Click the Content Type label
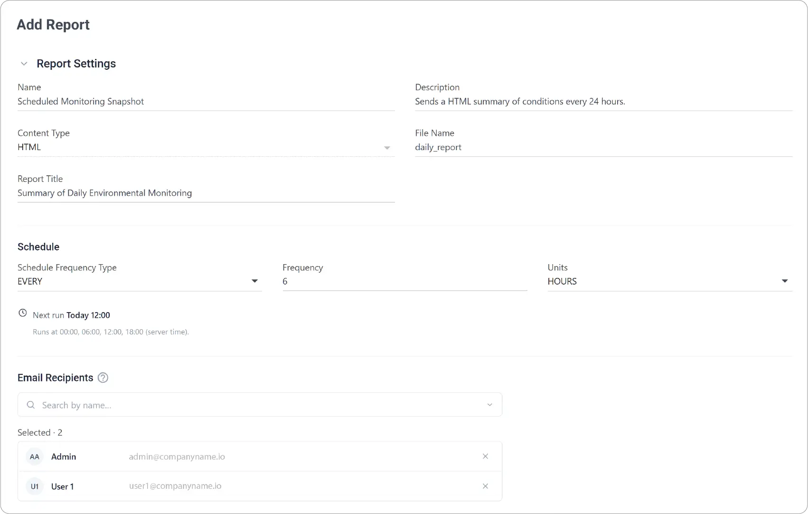The width and height of the screenshot is (808, 514). coord(44,133)
